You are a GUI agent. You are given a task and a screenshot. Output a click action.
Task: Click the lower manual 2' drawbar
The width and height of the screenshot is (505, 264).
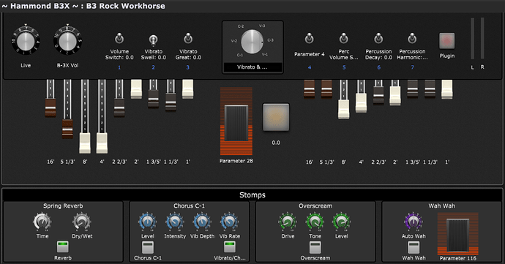coord(395,96)
